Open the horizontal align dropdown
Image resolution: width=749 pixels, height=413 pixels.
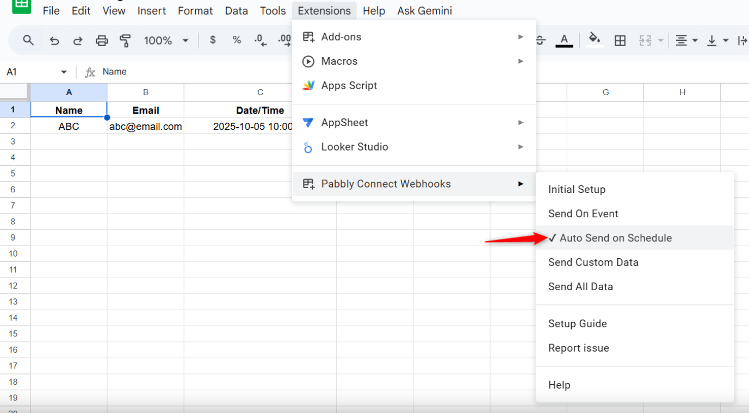[686, 40]
